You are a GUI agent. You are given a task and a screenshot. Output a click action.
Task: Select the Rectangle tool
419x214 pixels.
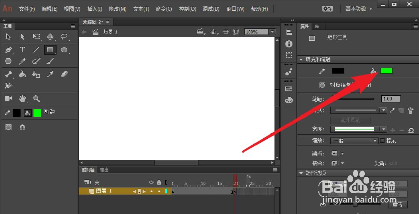(x=50, y=50)
